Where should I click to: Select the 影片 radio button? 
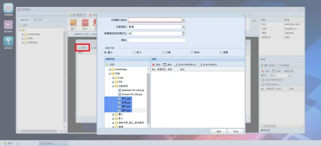point(134,53)
